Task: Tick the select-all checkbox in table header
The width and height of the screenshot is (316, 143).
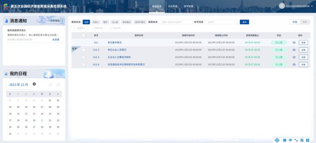Action: click(83, 35)
